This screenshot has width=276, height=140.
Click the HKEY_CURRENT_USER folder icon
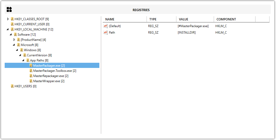pyautogui.click(x=12, y=24)
